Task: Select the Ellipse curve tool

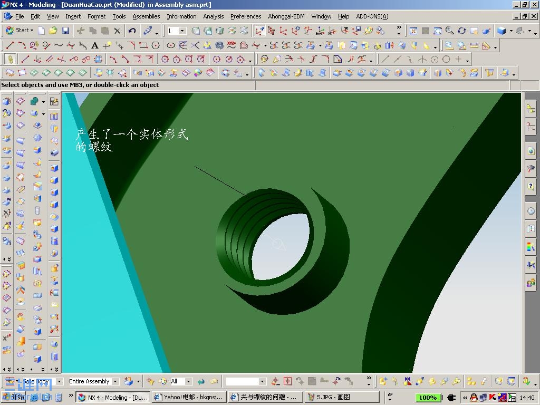Action: (x=170, y=45)
